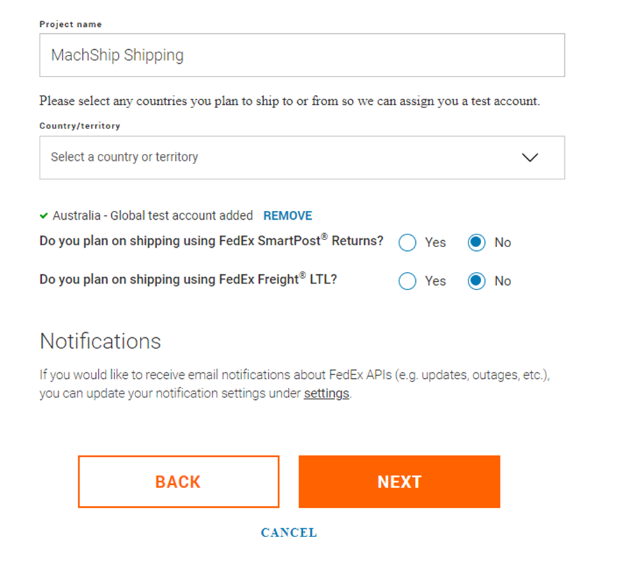Viewport: 623px width, 564px height.
Task: Click the Notifications heading
Action: tap(100, 341)
